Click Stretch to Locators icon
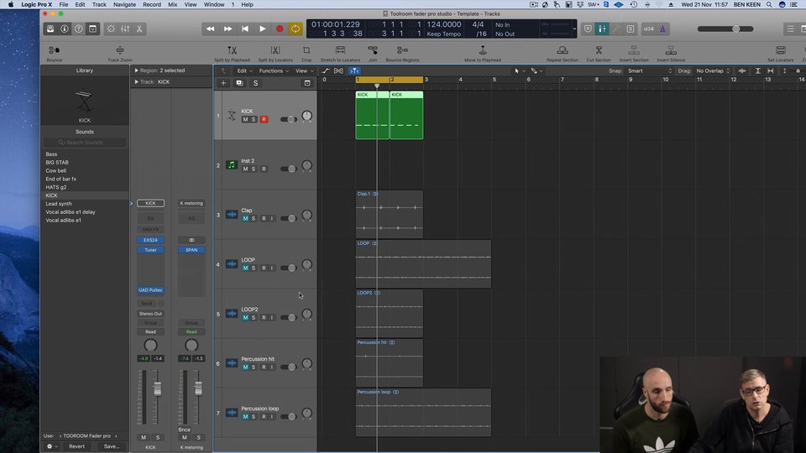 pos(340,50)
